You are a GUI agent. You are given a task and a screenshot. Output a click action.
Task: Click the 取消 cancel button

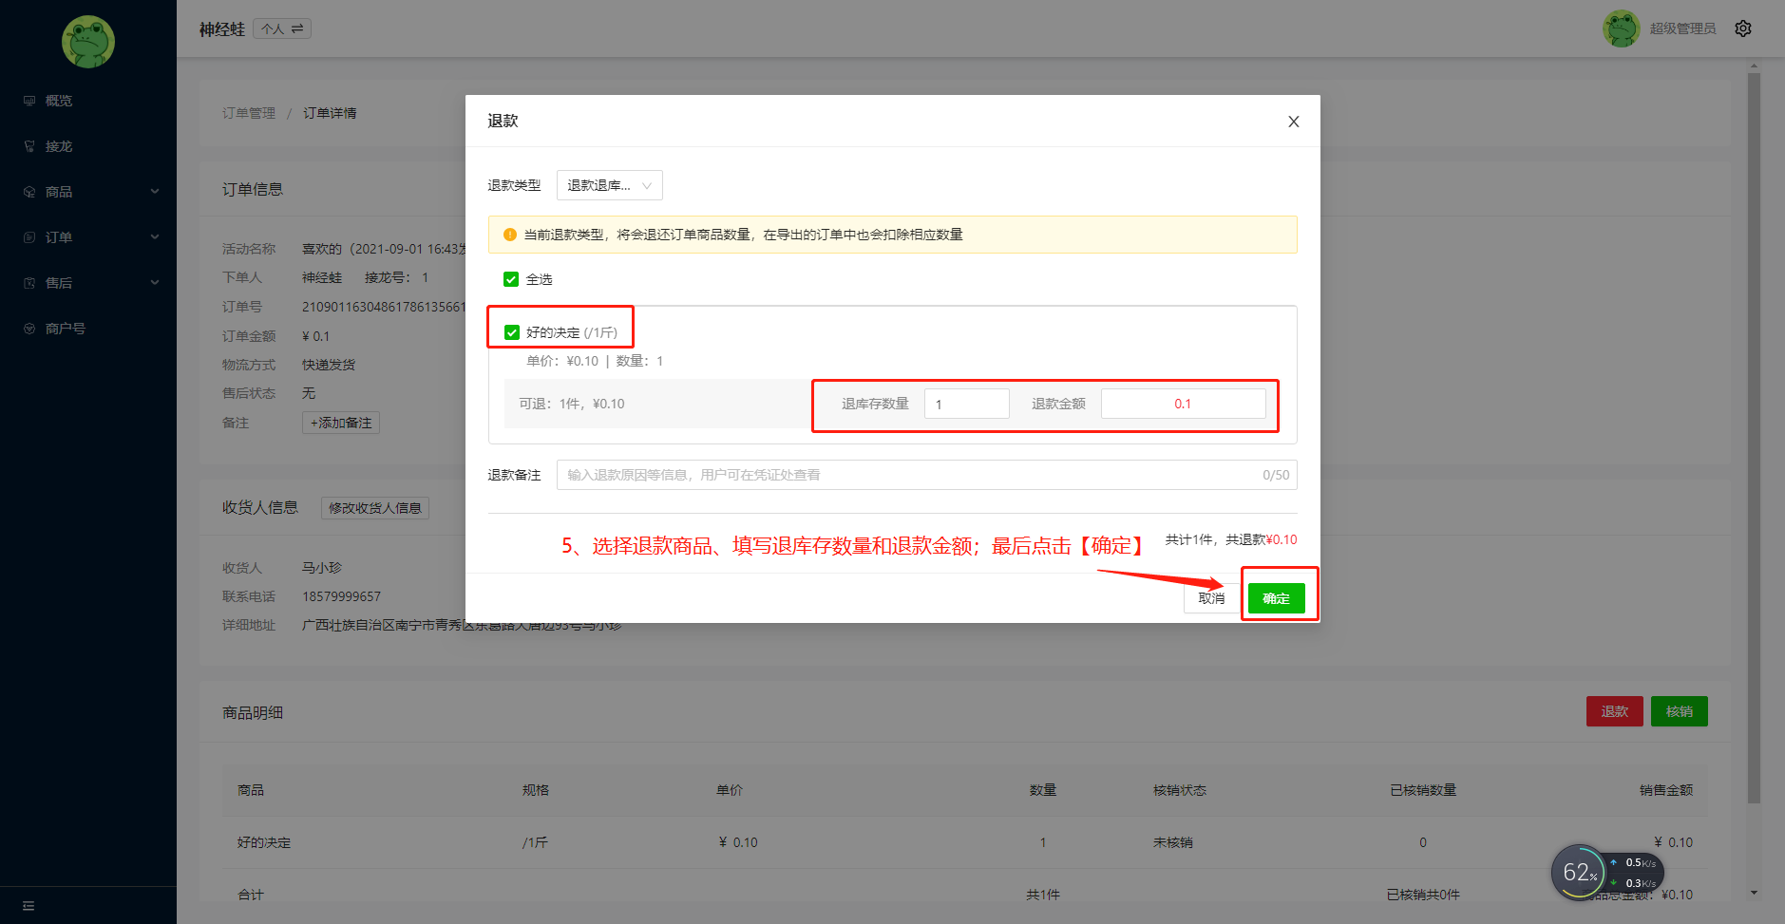pyautogui.click(x=1211, y=598)
